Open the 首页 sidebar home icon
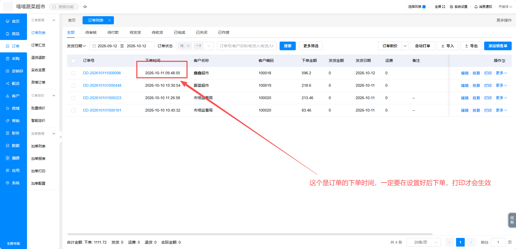Screen dimensions: 516x249 pyautogui.click(x=8, y=21)
